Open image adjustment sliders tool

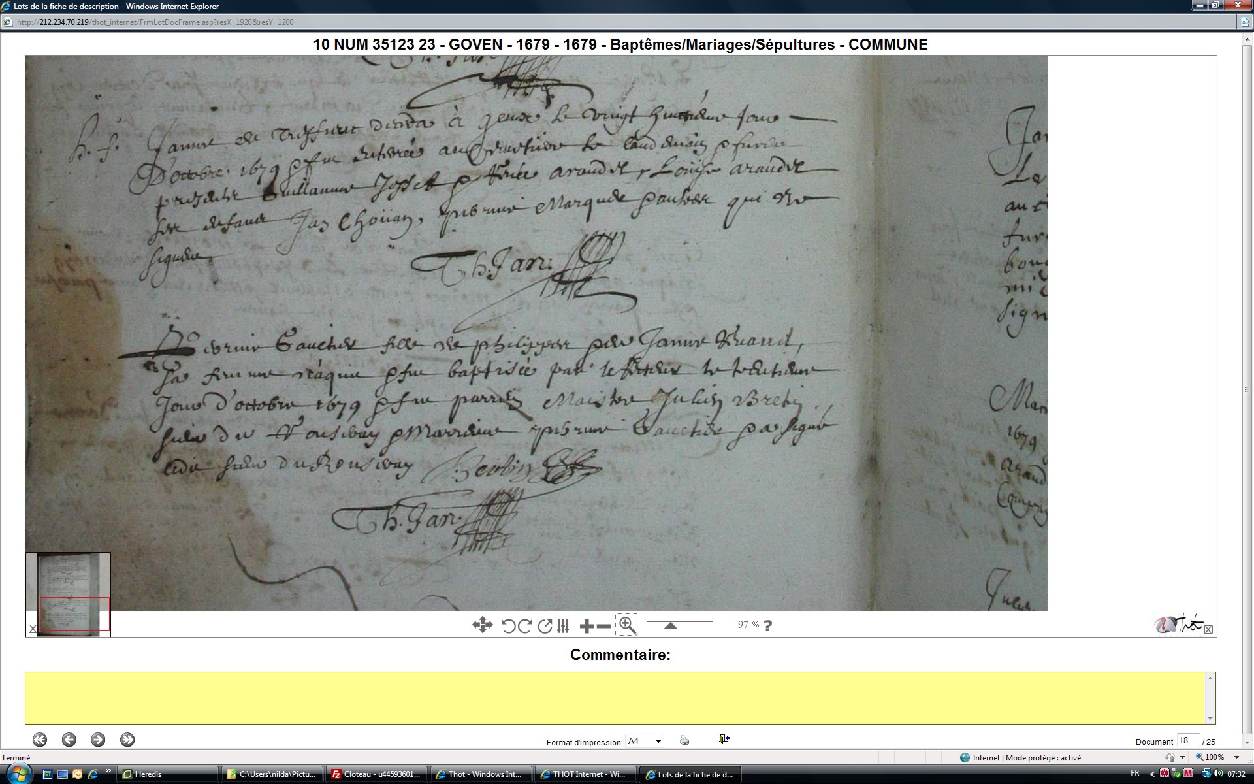coord(563,626)
